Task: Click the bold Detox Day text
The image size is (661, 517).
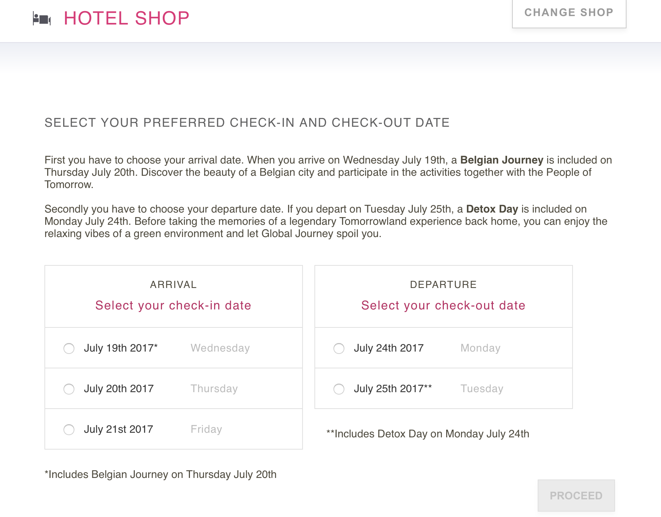Action: [492, 209]
